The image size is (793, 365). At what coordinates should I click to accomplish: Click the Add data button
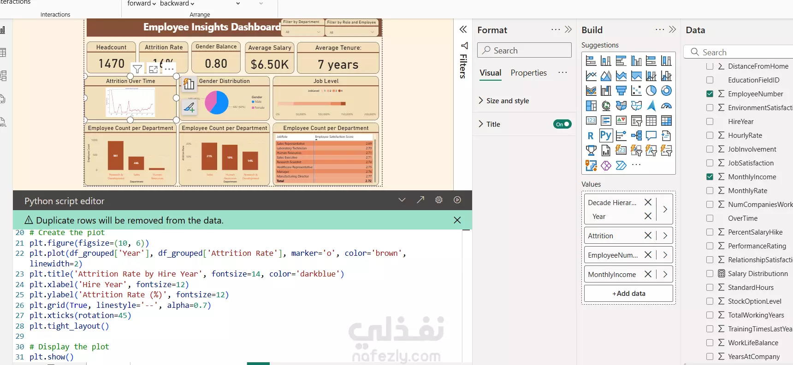point(628,294)
